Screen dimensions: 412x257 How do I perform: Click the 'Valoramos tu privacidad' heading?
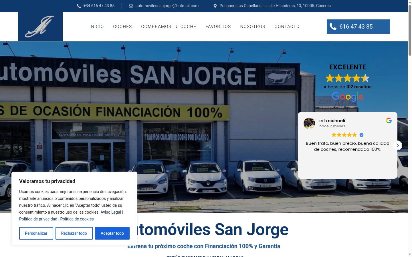coord(47,181)
